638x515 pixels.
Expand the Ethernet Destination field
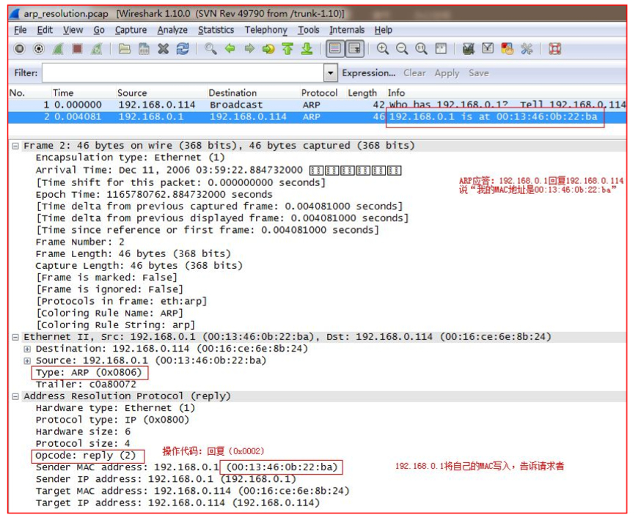coord(27,349)
